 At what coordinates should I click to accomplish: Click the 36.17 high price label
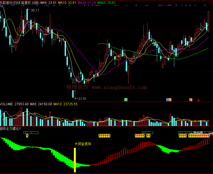(x=35, y=10)
